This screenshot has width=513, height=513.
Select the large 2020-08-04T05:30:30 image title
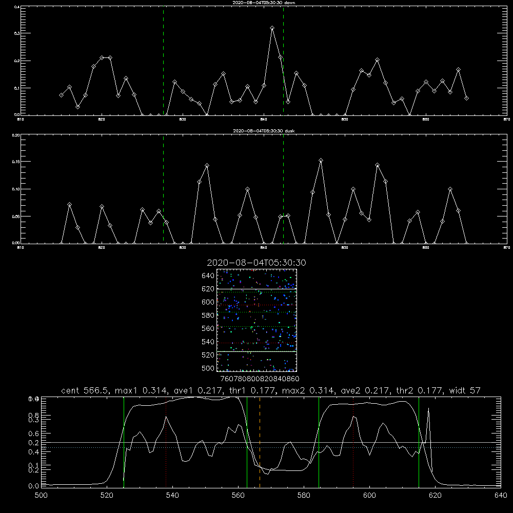(256, 263)
